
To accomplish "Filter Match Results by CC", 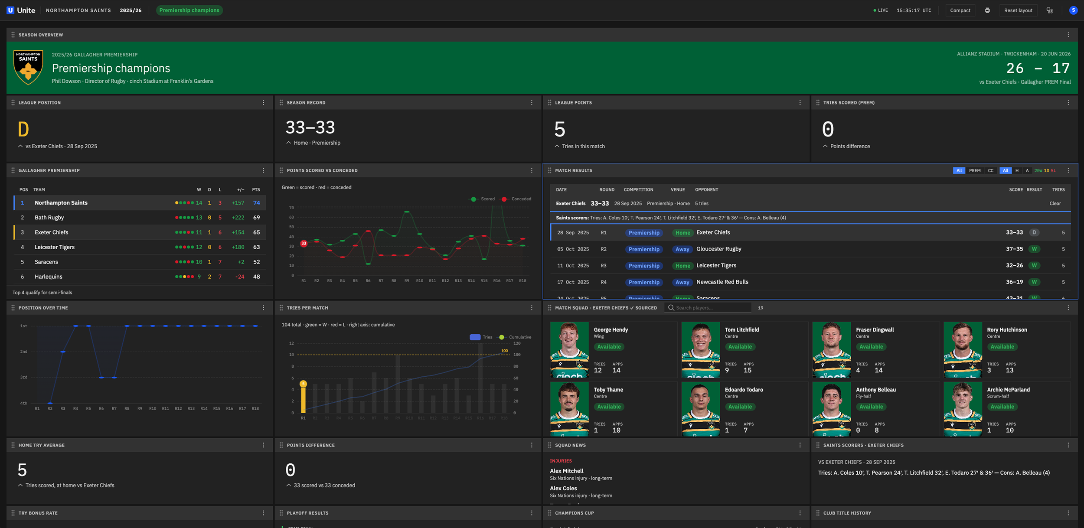I will [991, 170].
